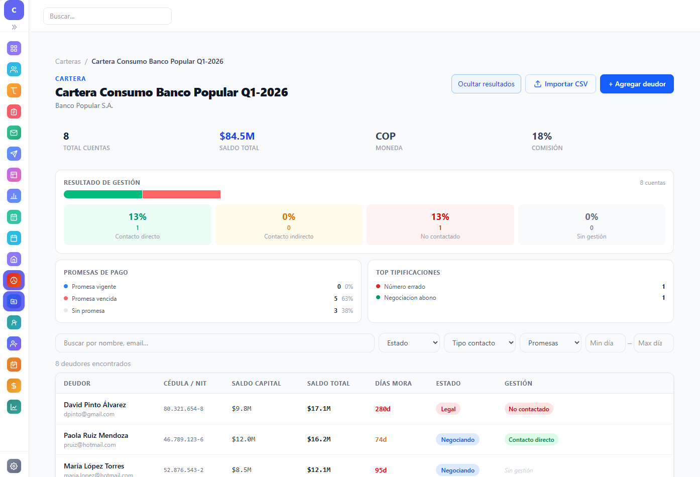Screen dimensions: 700x477
Task: Open the dashboard grid icon in sidebar
Action: click(14, 49)
